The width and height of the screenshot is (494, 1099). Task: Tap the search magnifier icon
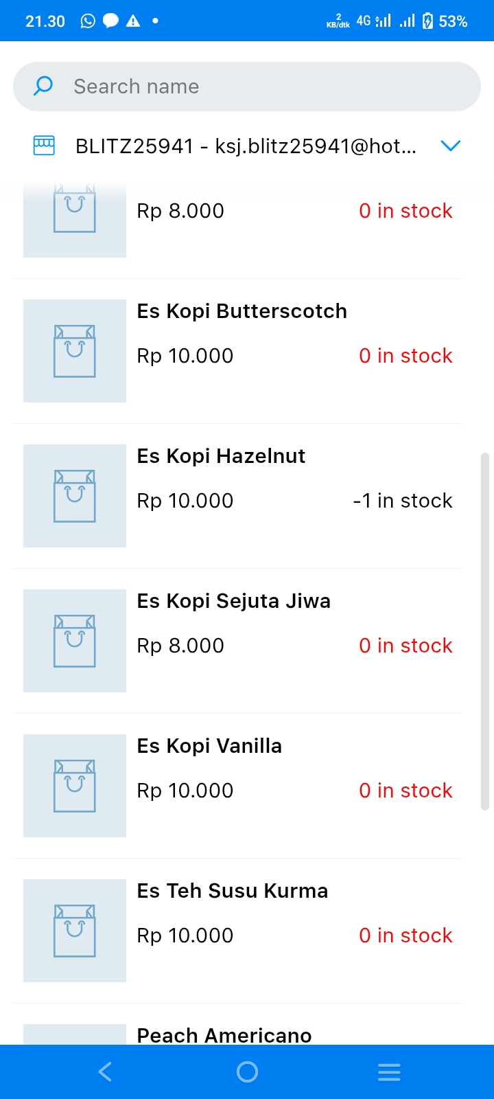(x=43, y=86)
